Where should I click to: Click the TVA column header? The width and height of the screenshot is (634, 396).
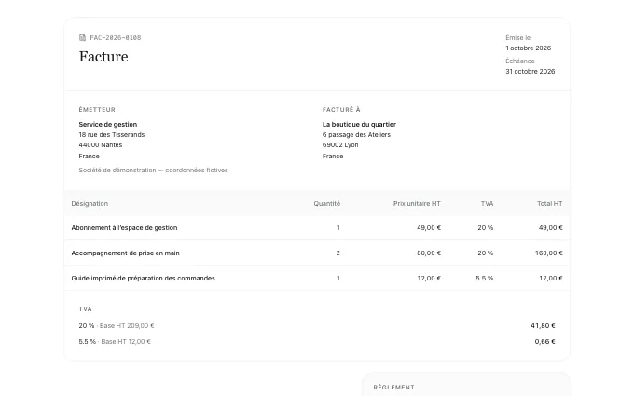[x=487, y=204]
